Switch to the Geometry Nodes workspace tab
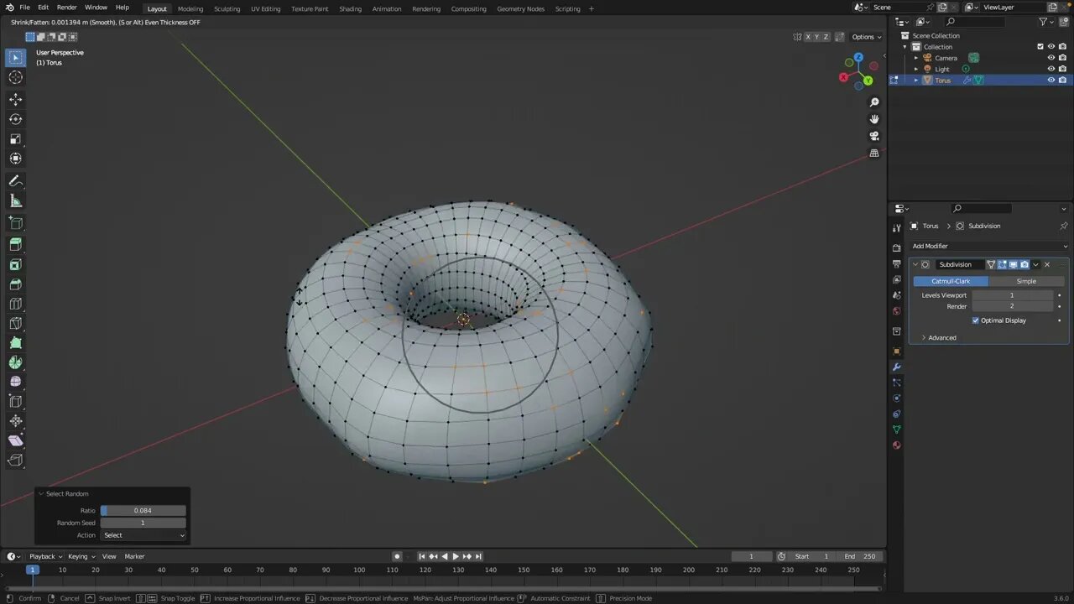1074x604 pixels. pos(520,8)
